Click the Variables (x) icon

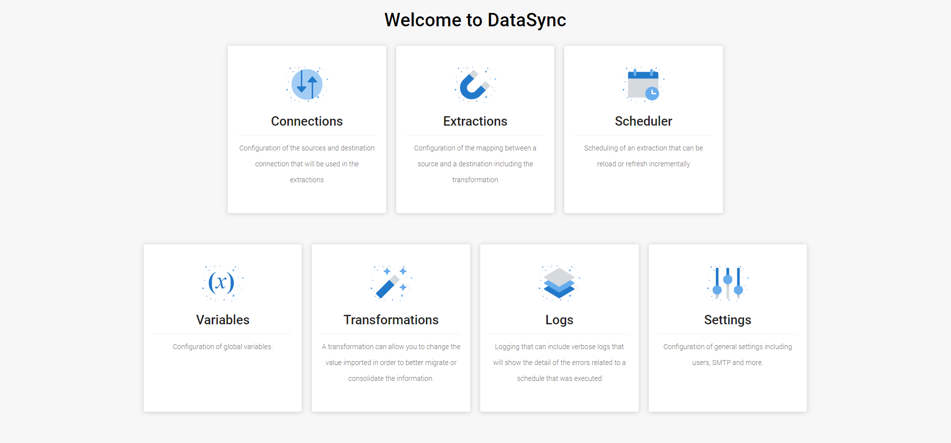[223, 283]
